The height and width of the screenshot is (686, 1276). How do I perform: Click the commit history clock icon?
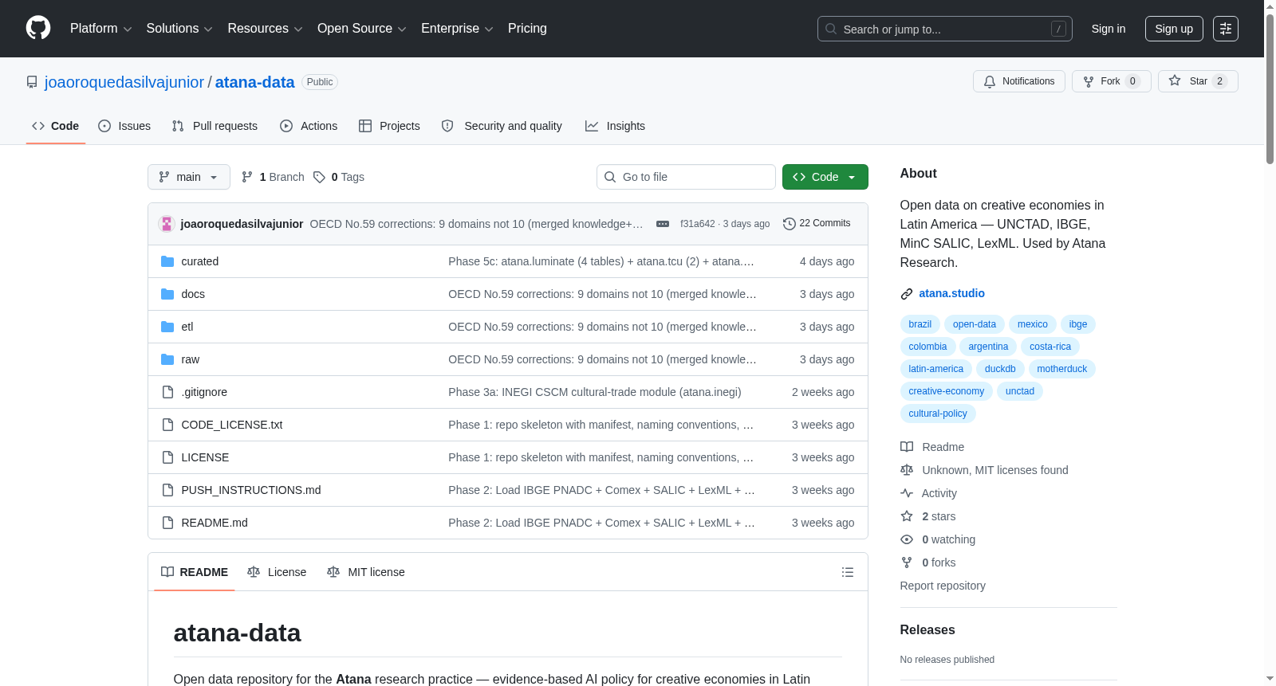790,224
